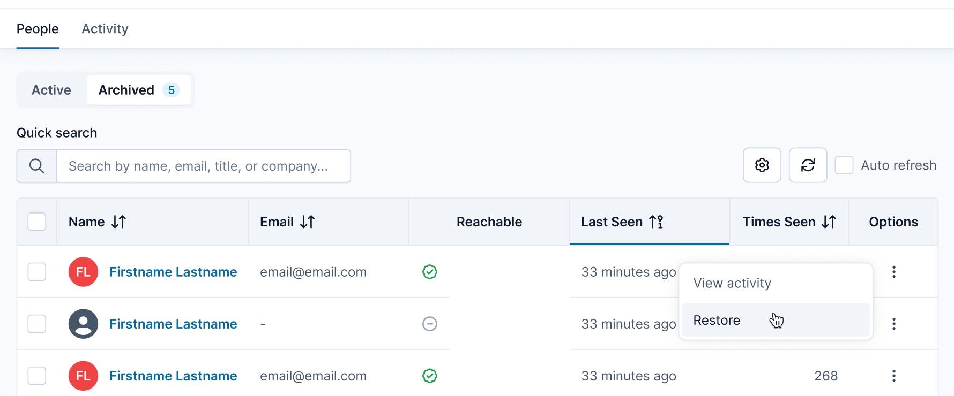Screen dimensions: 954x396
Task: Click the dash reachable icon in second row
Action: [430, 324]
